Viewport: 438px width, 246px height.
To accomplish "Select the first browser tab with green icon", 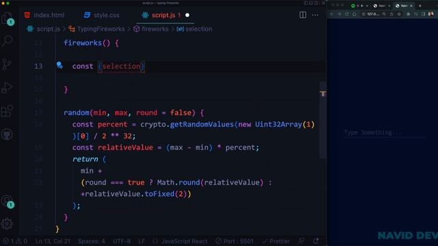I will tap(360, 5).
